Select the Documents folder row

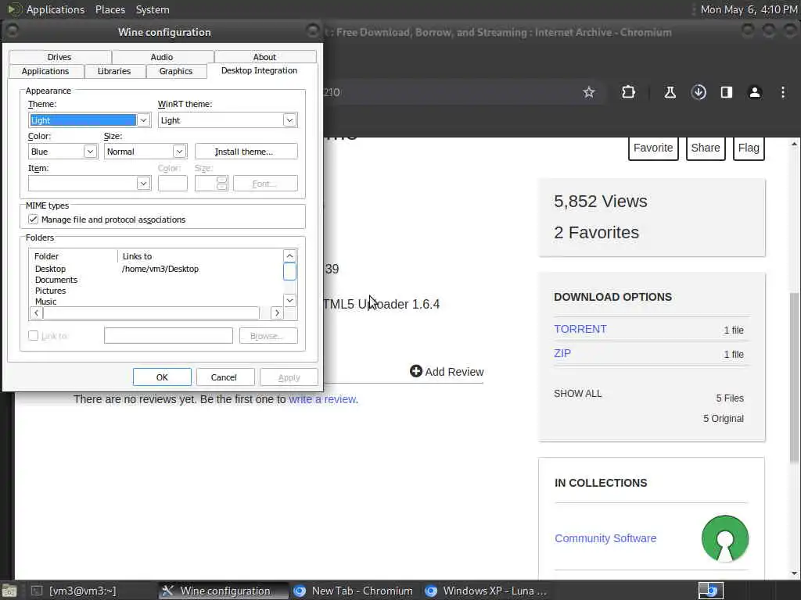pos(156,280)
